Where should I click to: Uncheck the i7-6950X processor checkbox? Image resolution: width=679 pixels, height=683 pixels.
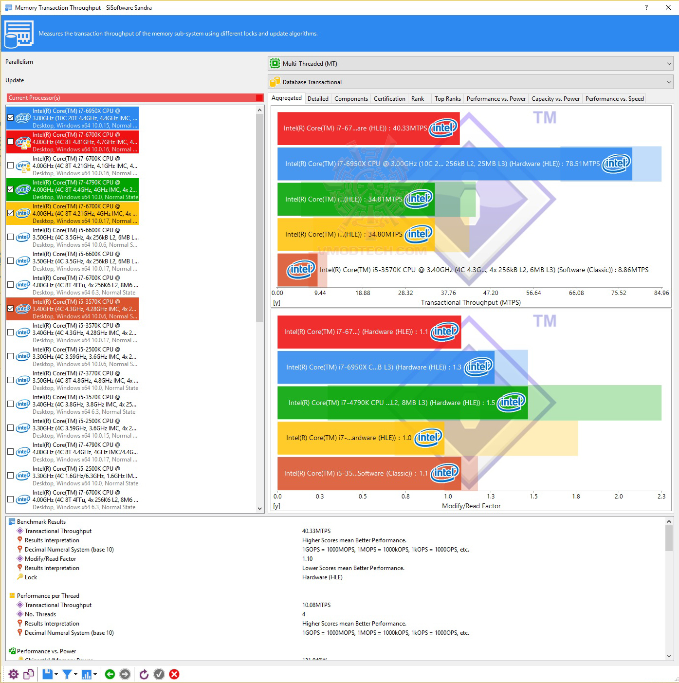click(11, 118)
